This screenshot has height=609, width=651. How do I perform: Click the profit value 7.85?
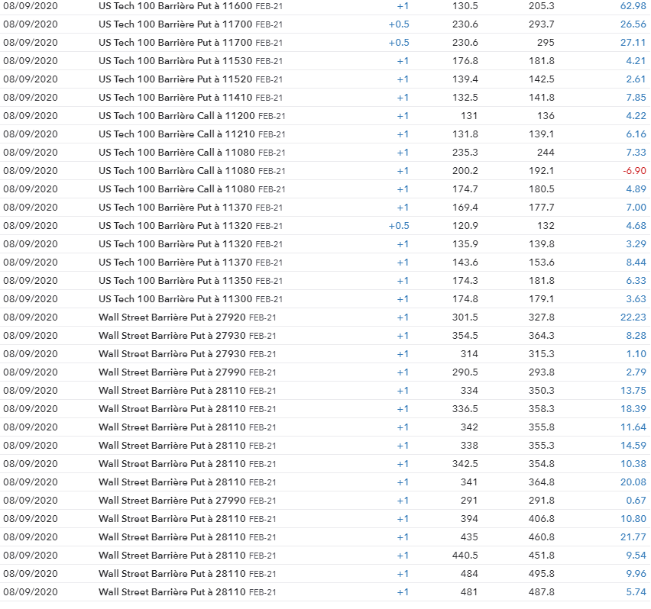tap(636, 98)
